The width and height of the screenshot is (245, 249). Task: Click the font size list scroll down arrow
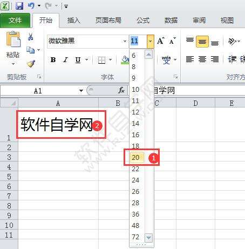(x=149, y=238)
